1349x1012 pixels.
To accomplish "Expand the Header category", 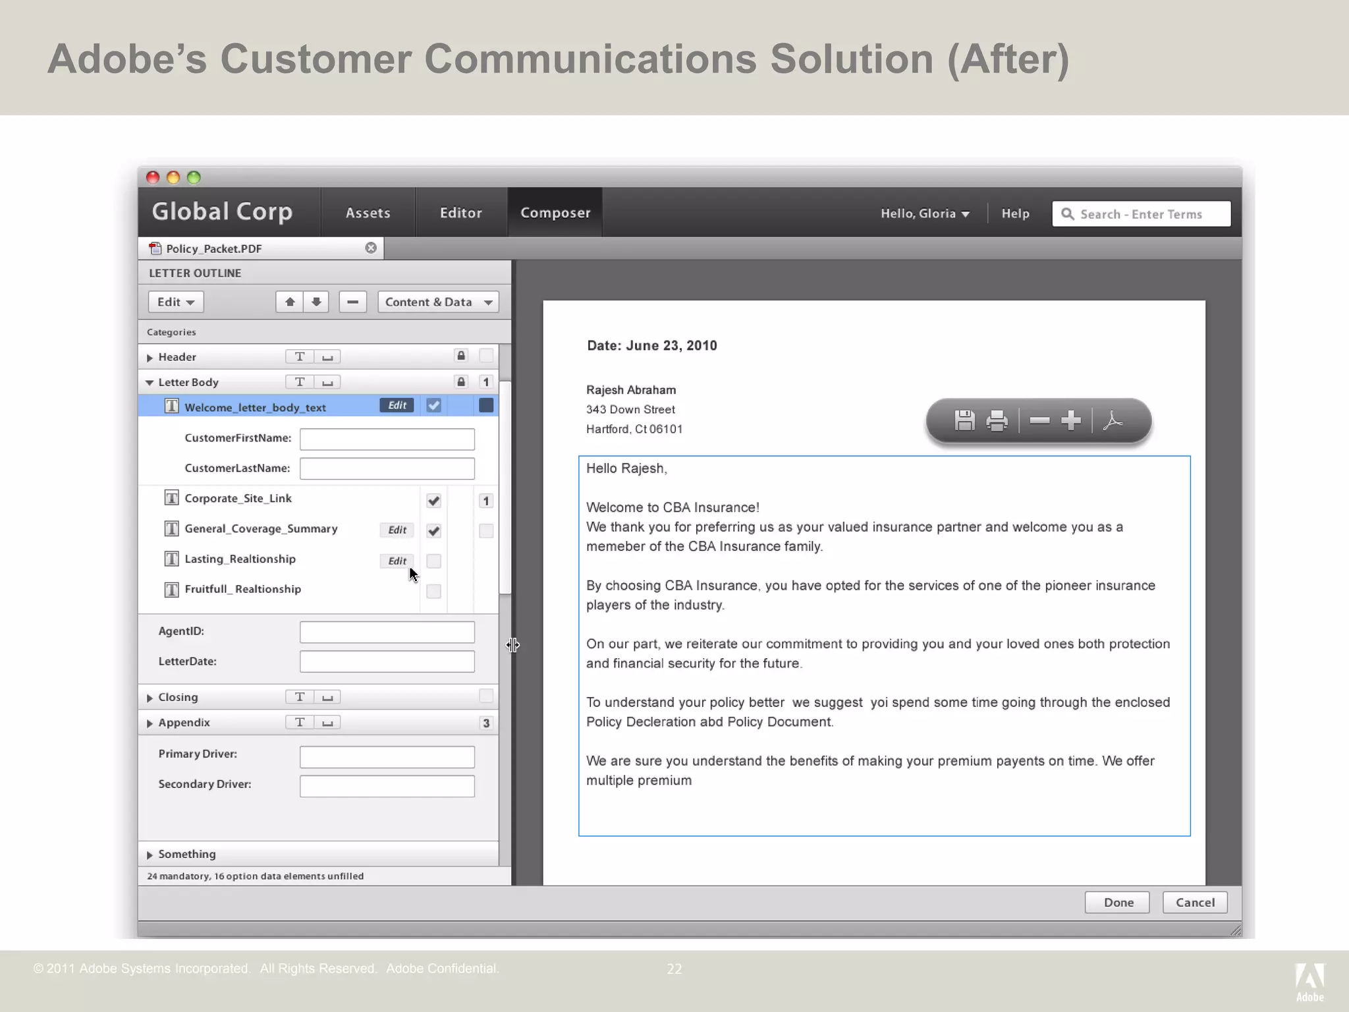I will pos(150,357).
